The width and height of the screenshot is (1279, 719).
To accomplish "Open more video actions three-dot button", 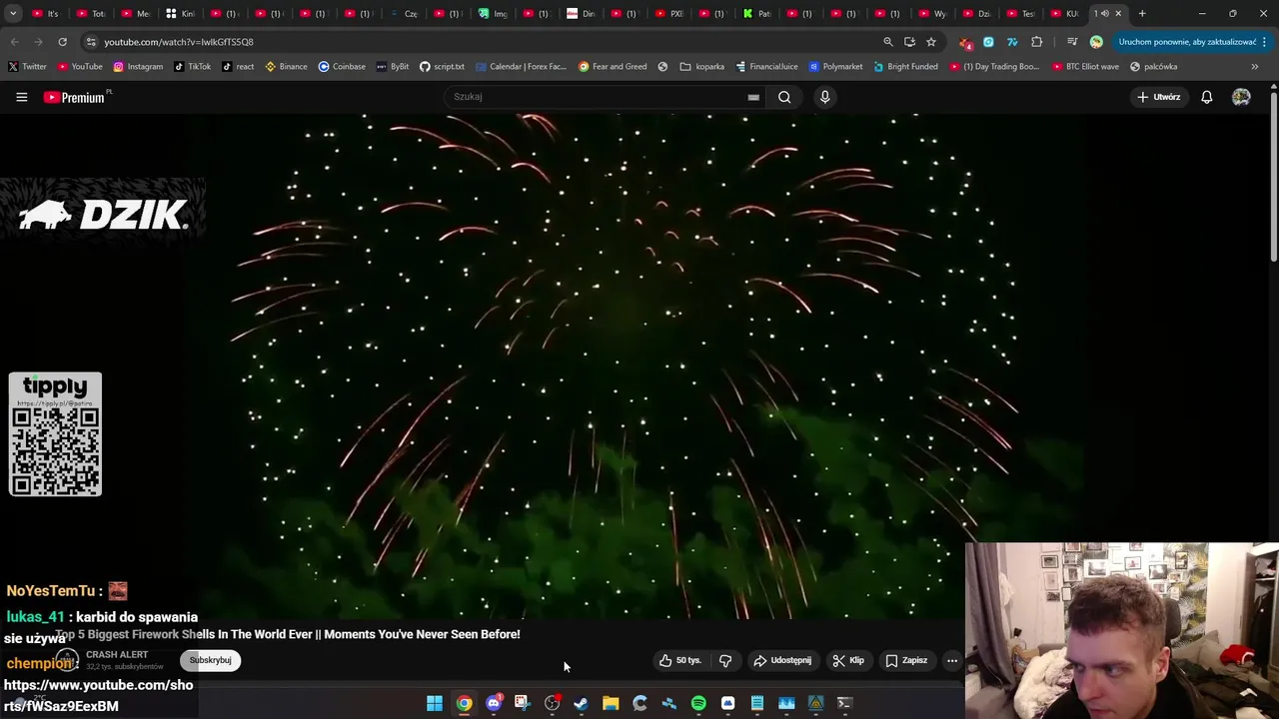I will [952, 660].
